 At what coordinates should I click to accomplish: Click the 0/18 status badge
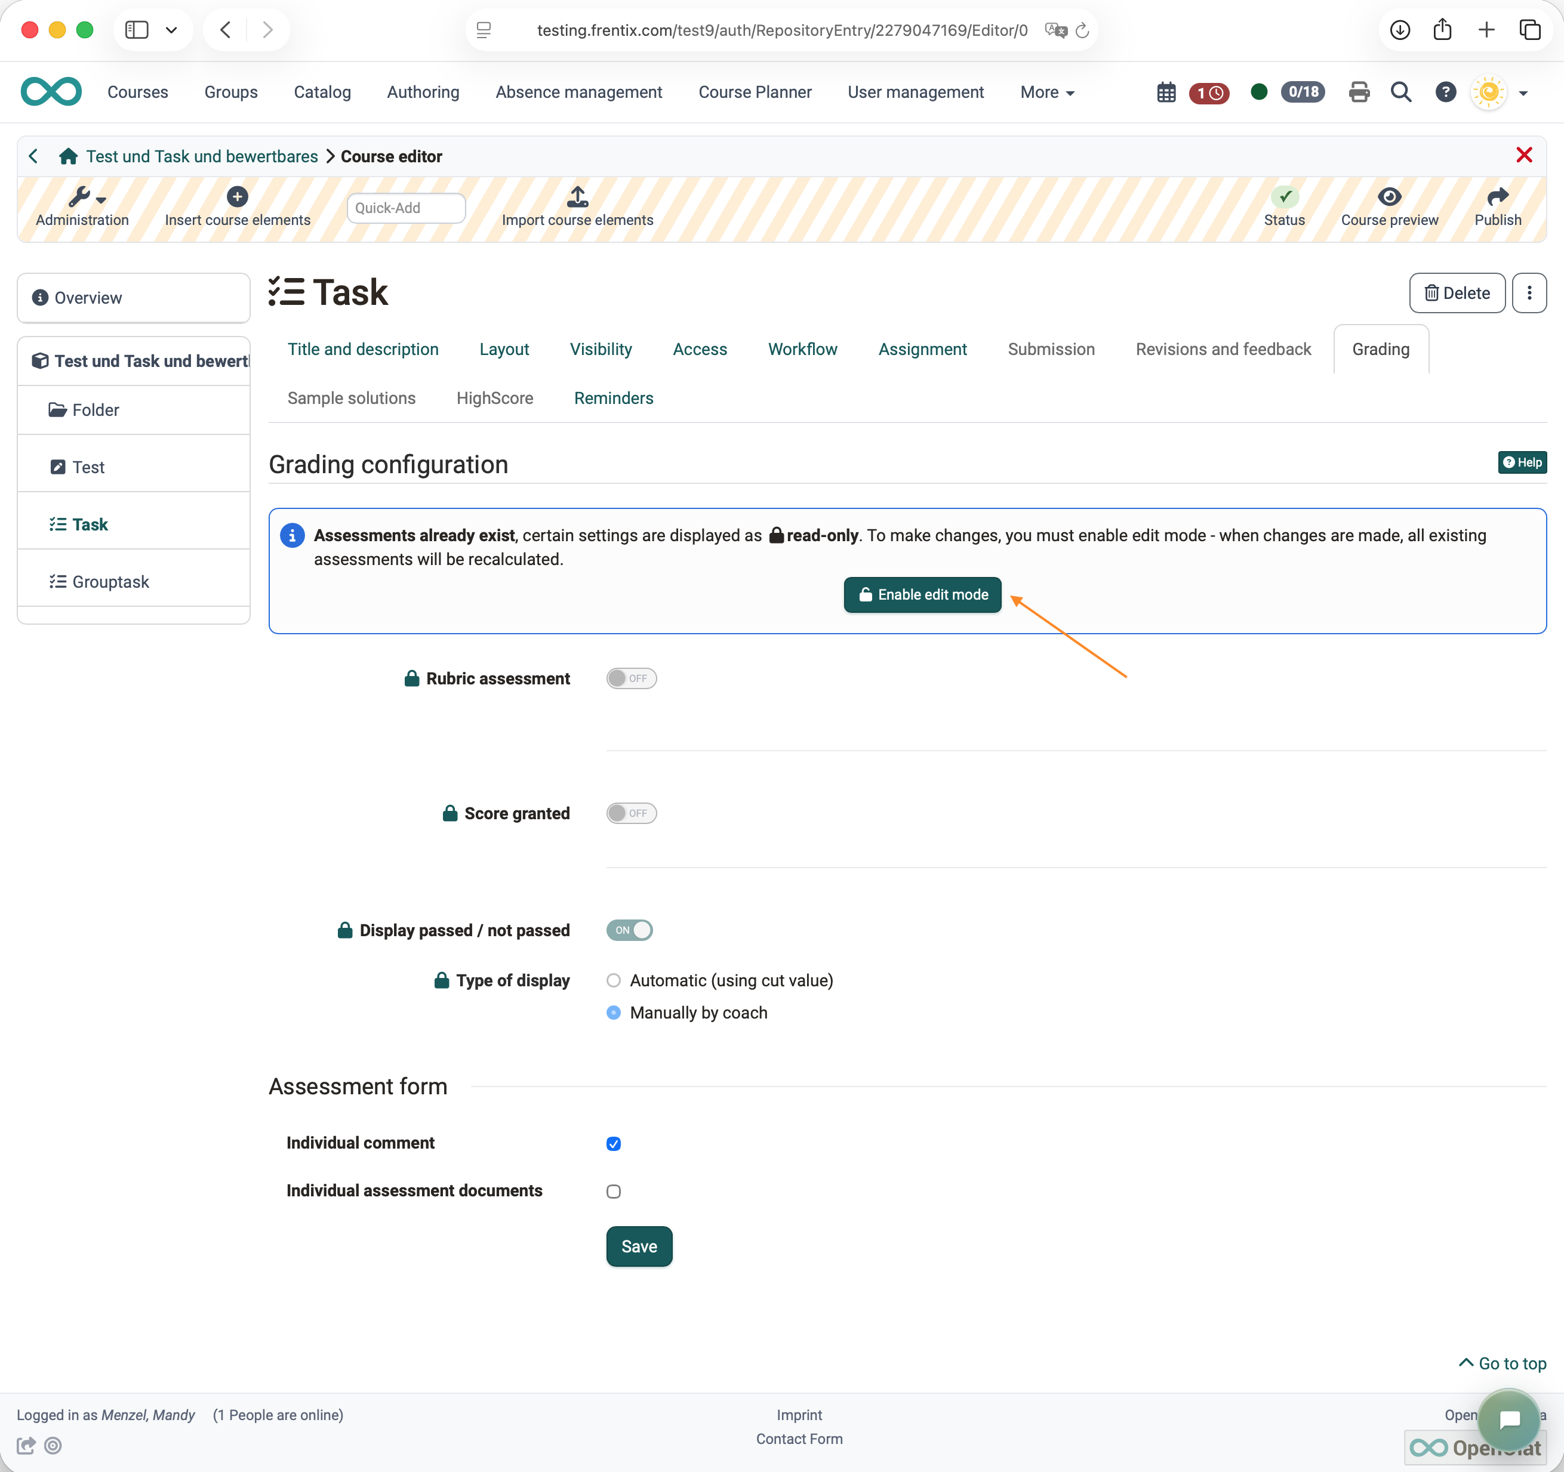1303,93
